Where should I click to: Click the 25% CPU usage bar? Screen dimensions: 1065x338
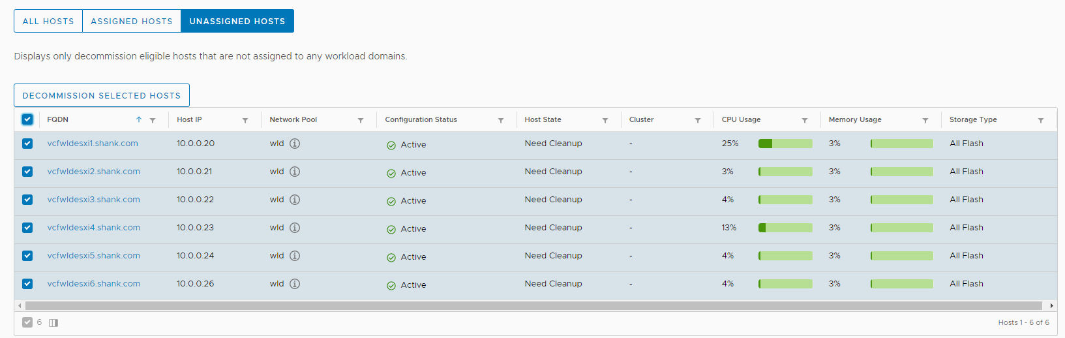pyautogui.click(x=785, y=144)
